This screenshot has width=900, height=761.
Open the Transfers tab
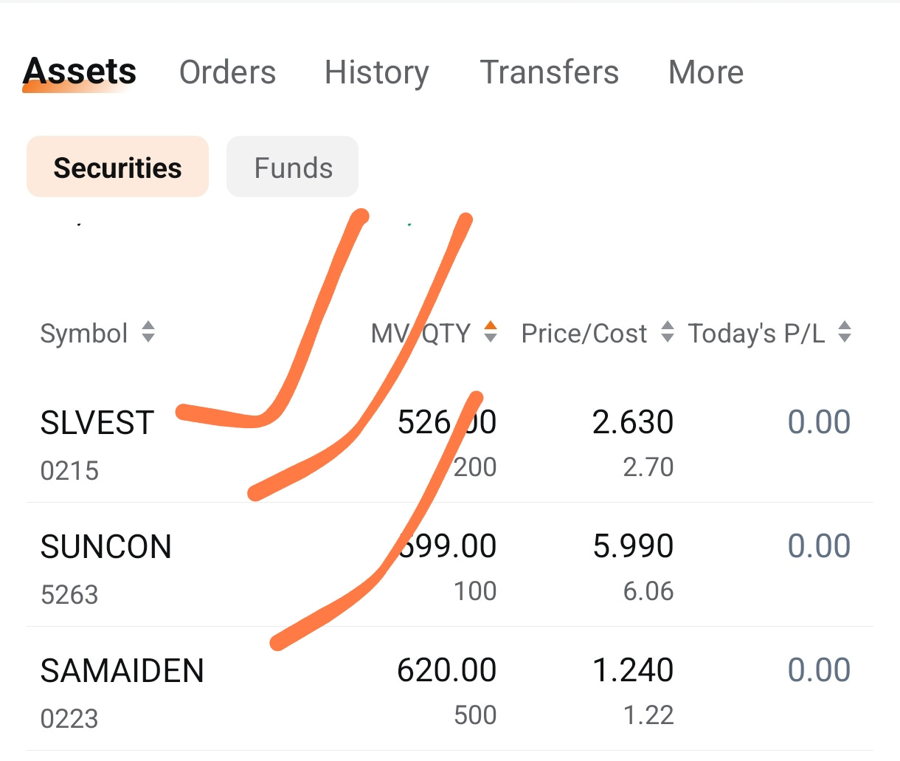click(550, 72)
